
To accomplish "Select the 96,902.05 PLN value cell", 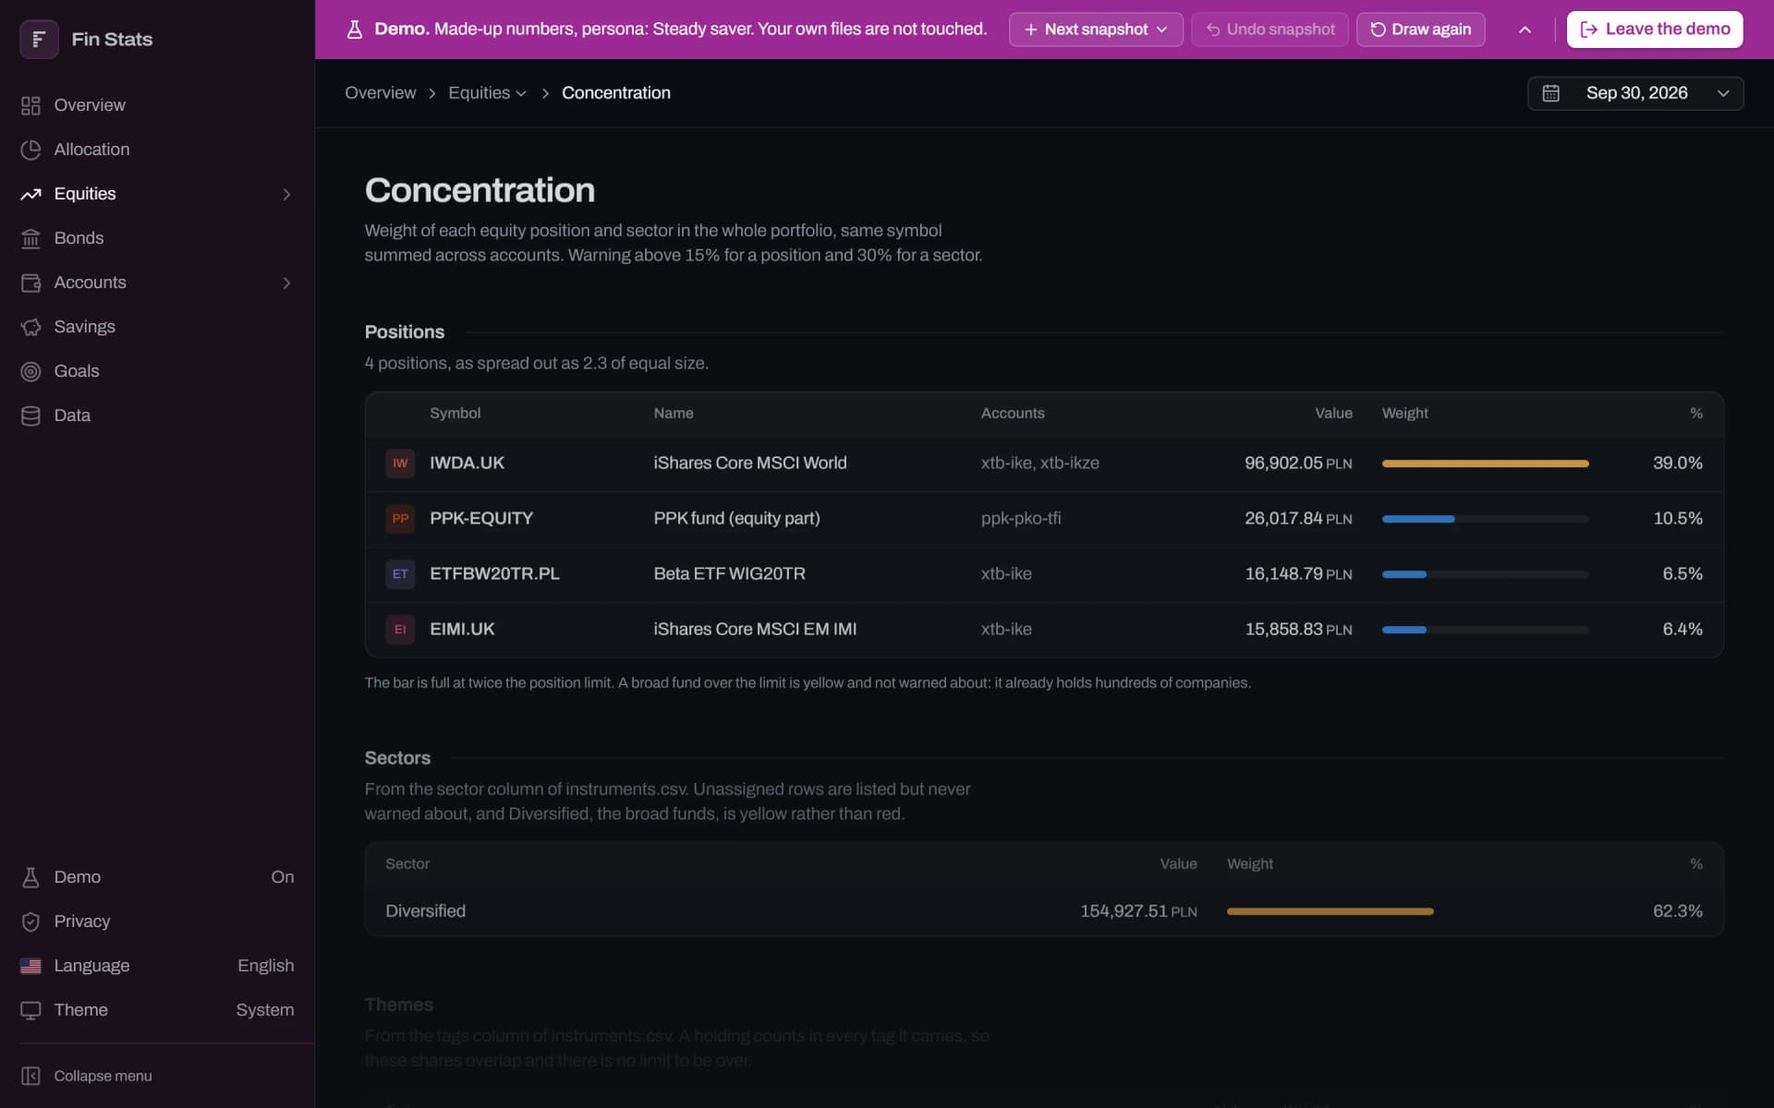I will 1298,464.
